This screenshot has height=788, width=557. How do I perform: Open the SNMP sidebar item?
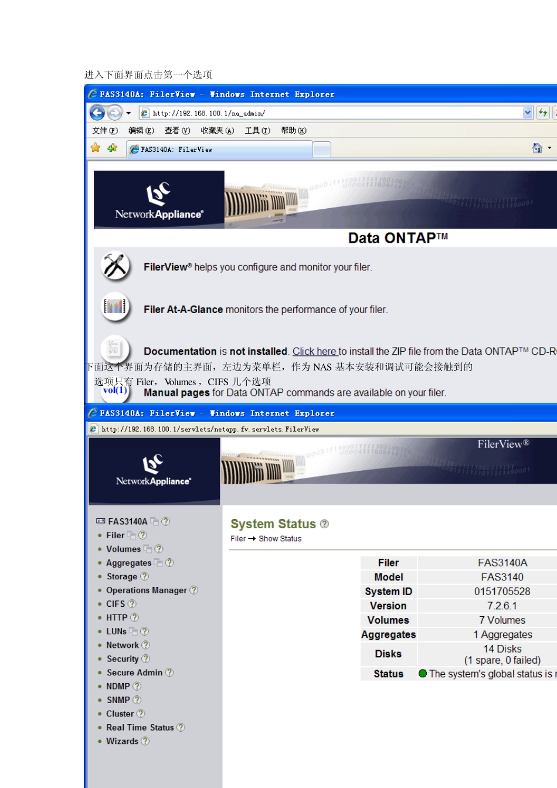click(x=118, y=700)
